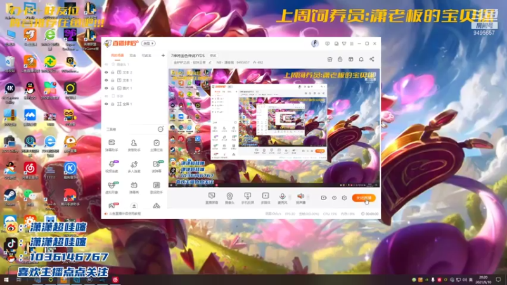Click the record video icon beside start-stream button

[324, 198]
